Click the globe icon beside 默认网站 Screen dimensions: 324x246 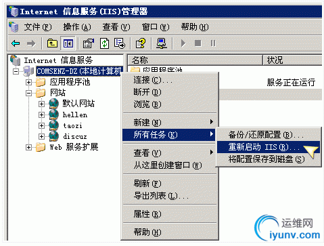54,104
